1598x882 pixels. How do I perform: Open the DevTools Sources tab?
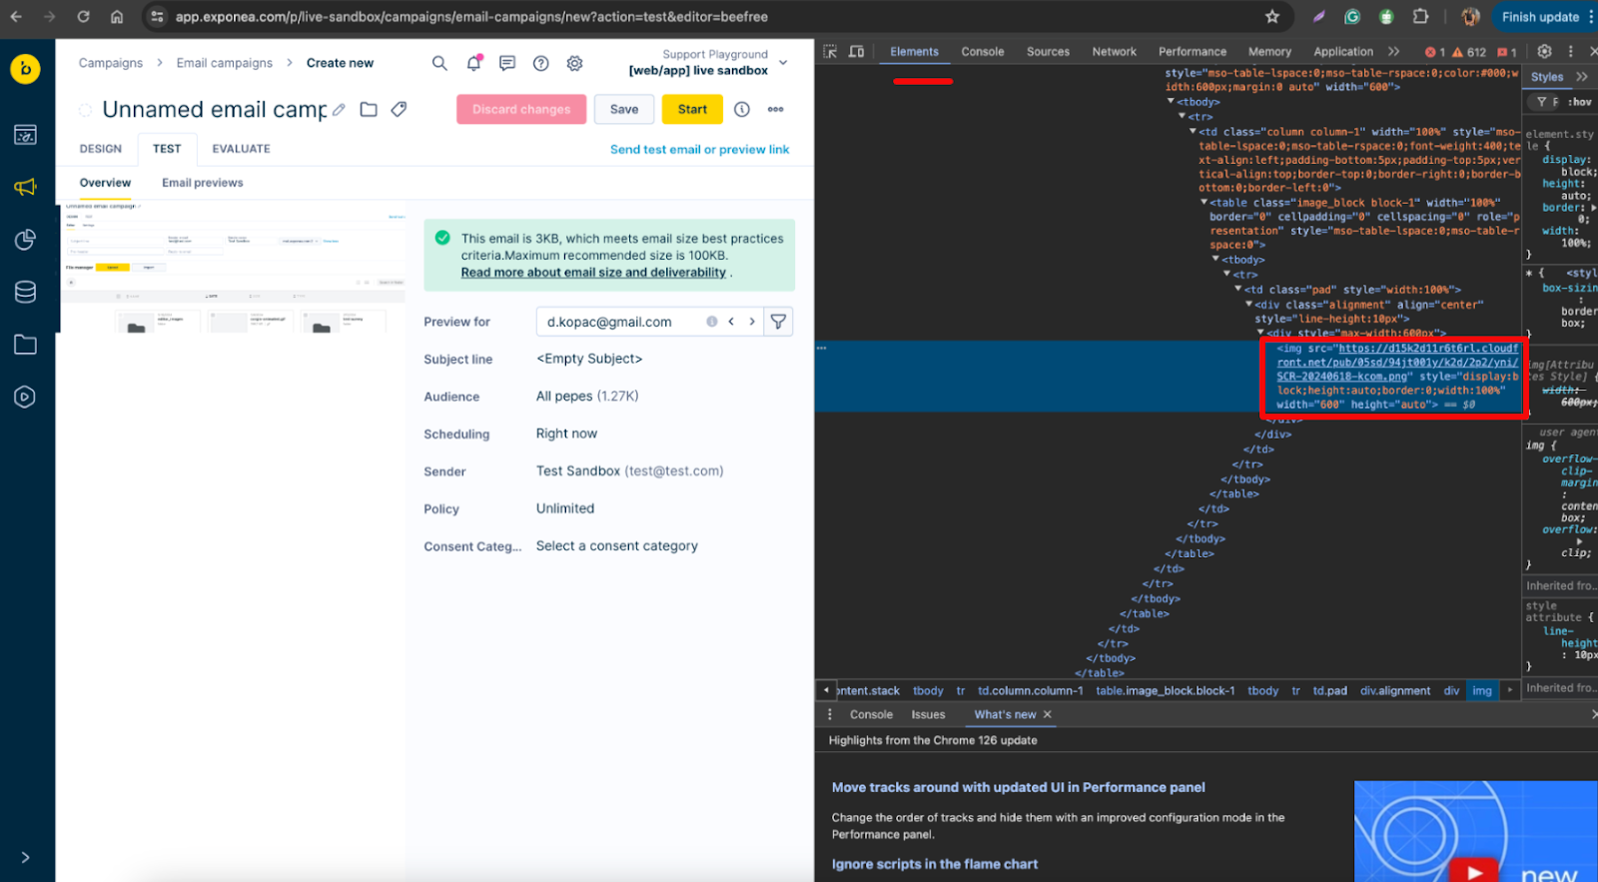1048,52
